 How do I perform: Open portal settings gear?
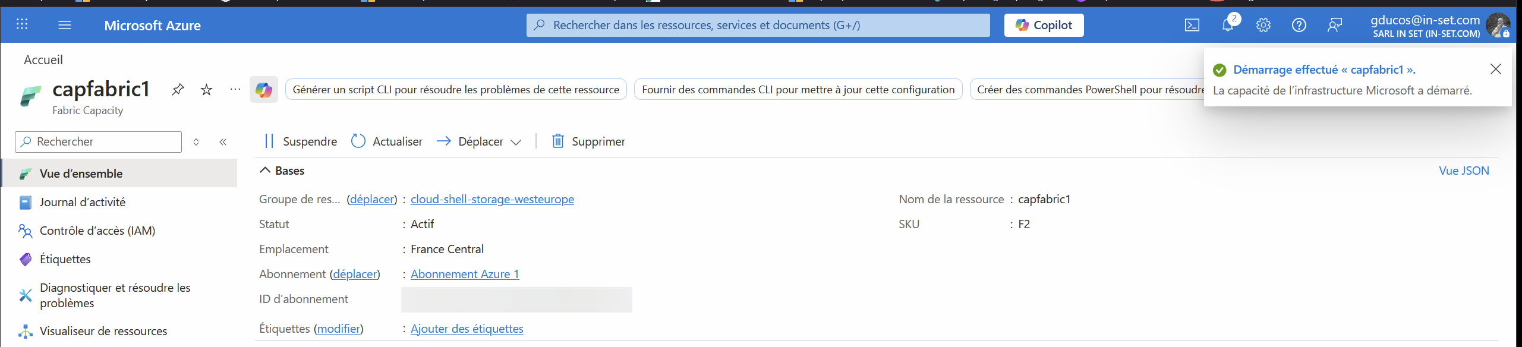(1263, 25)
